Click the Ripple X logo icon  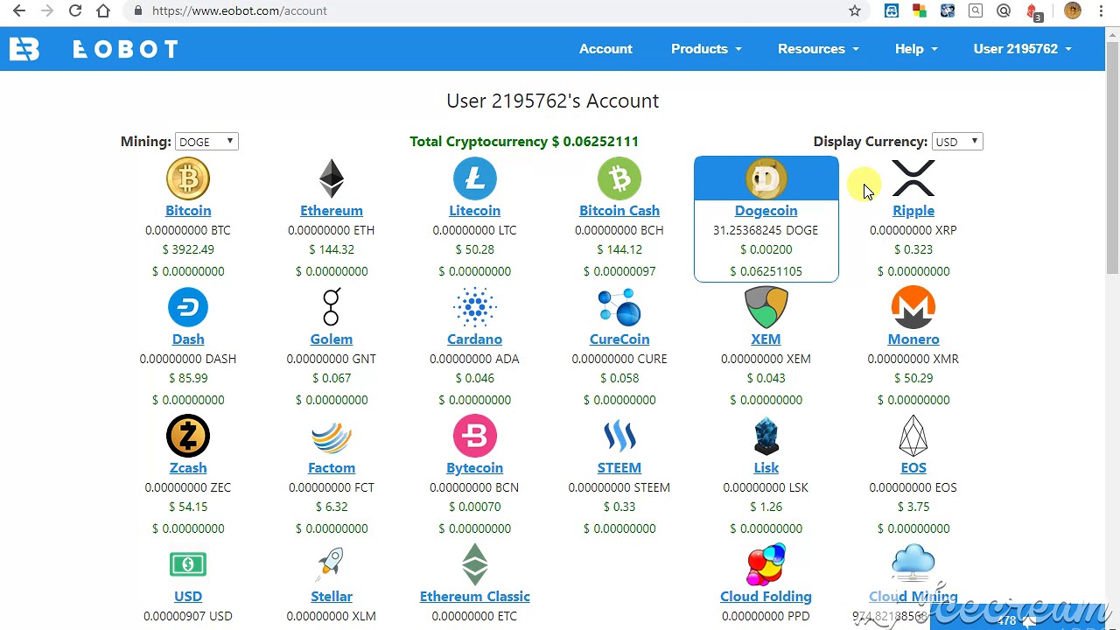[x=913, y=178]
